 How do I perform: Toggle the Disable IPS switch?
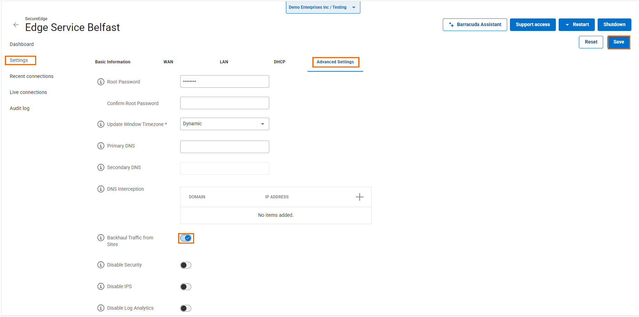pos(186,287)
